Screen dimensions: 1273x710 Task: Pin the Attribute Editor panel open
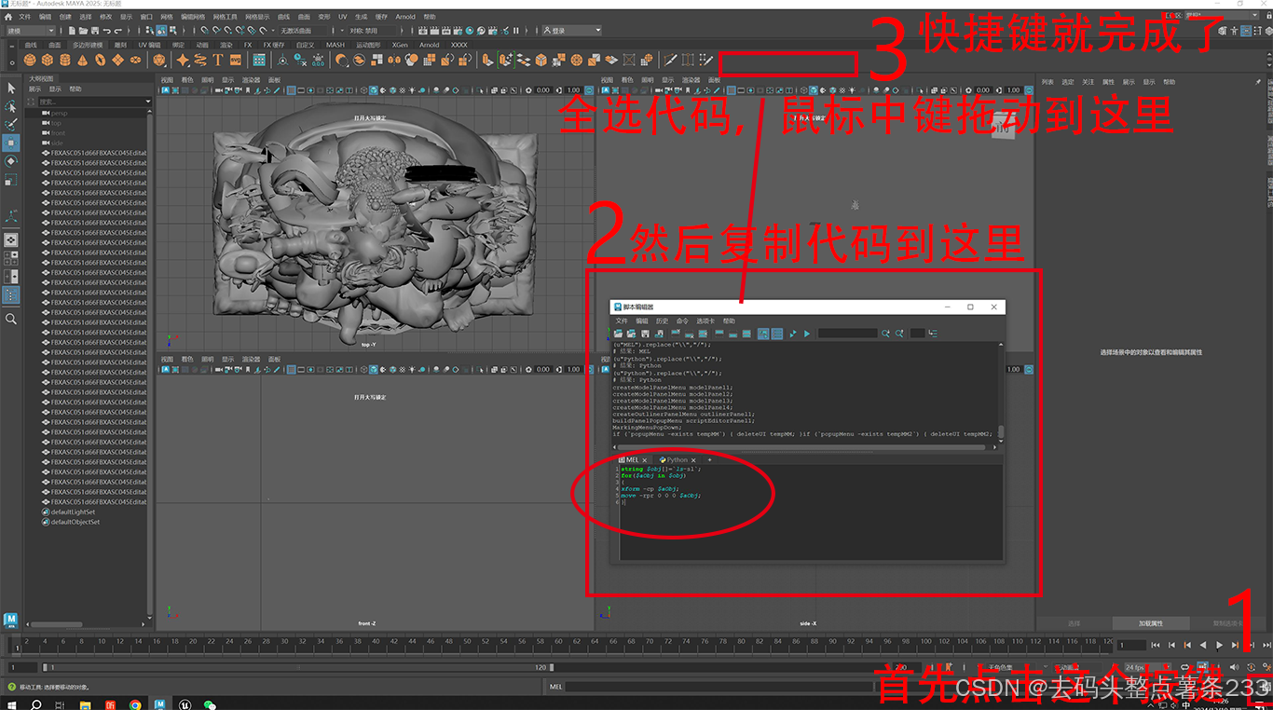pyautogui.click(x=1258, y=82)
